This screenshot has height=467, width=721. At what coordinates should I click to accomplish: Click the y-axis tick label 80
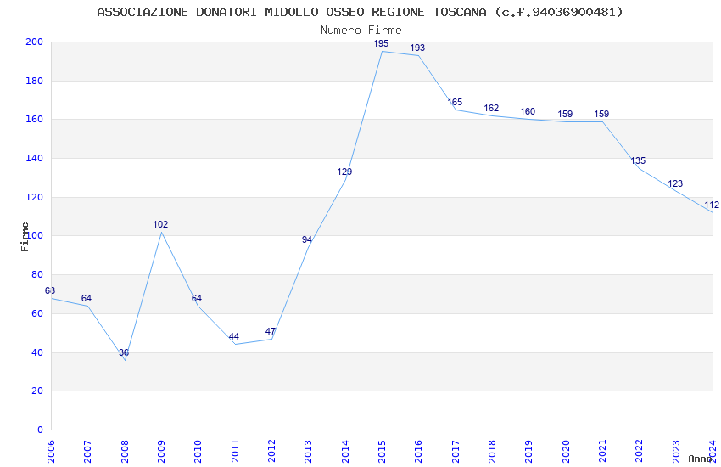click(37, 274)
